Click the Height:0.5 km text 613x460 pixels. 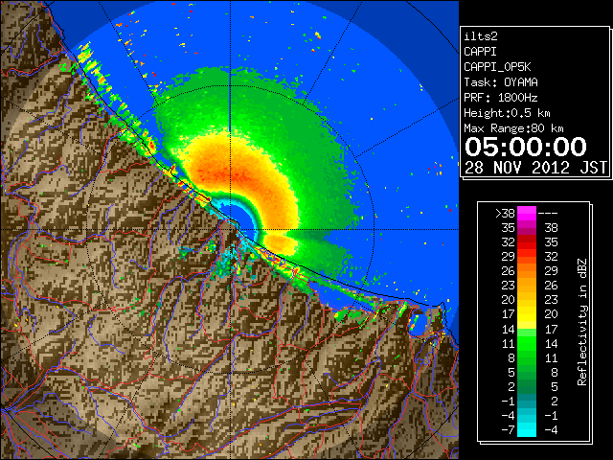507,113
